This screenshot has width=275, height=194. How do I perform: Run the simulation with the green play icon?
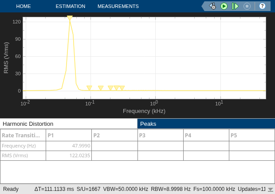click(x=224, y=6)
